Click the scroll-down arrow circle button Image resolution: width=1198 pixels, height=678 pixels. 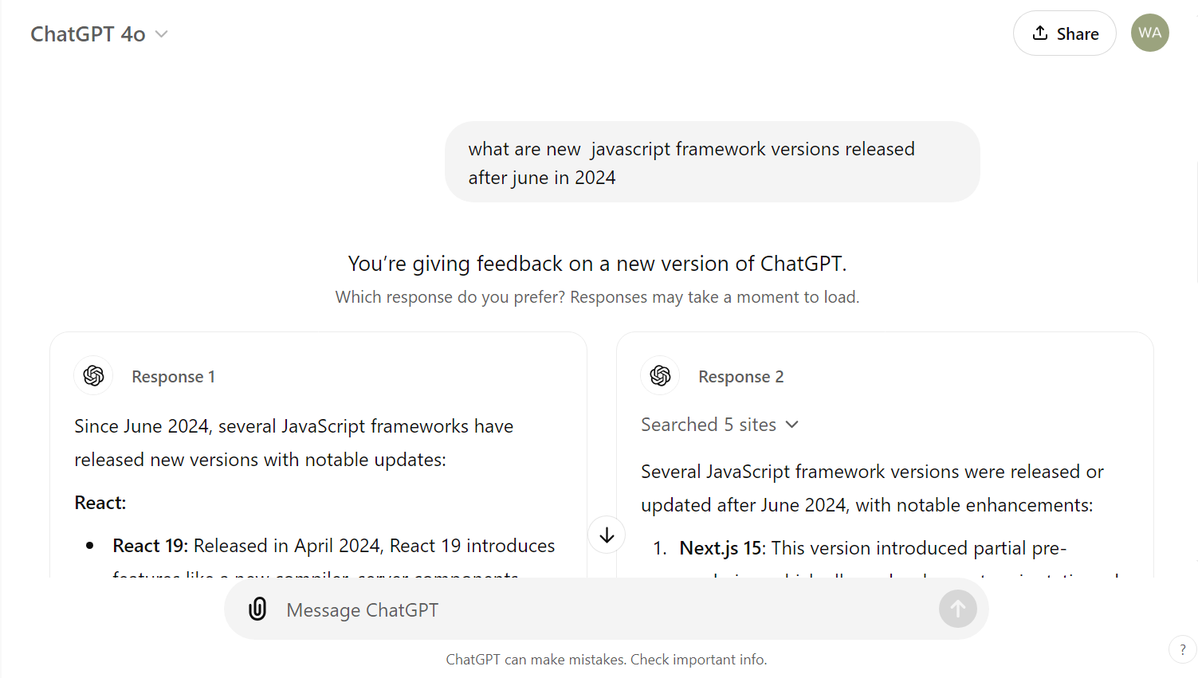(607, 535)
